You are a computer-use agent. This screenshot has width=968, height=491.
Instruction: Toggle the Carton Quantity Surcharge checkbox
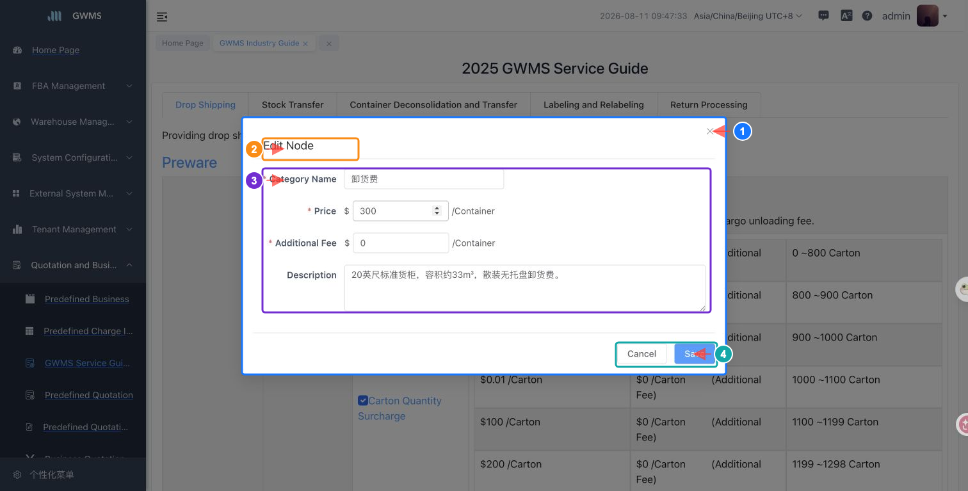362,400
